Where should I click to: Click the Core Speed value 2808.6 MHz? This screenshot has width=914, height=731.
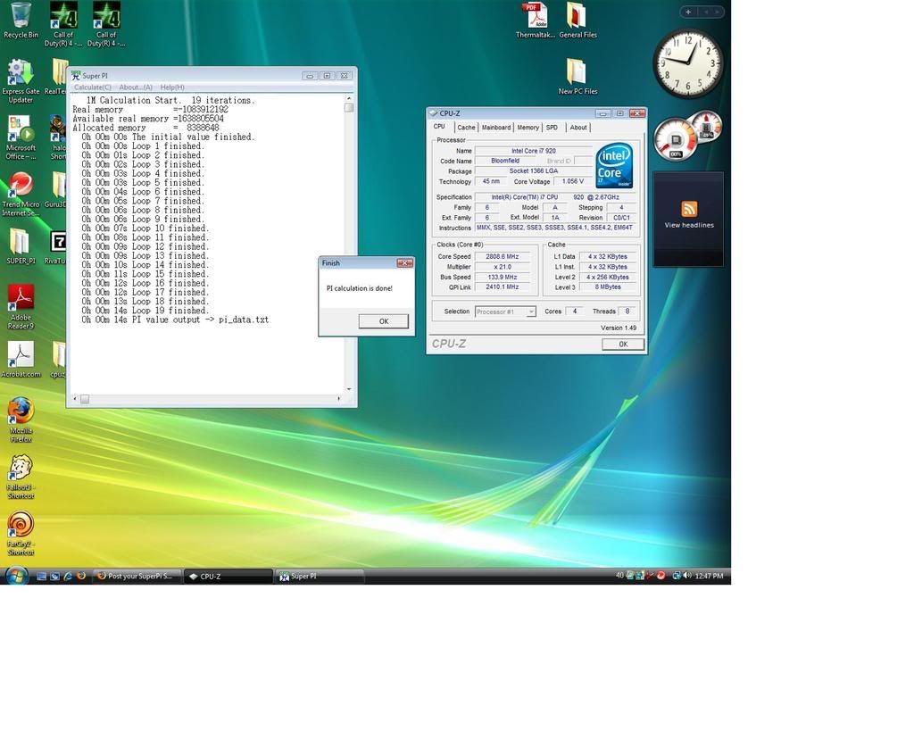[502, 256]
